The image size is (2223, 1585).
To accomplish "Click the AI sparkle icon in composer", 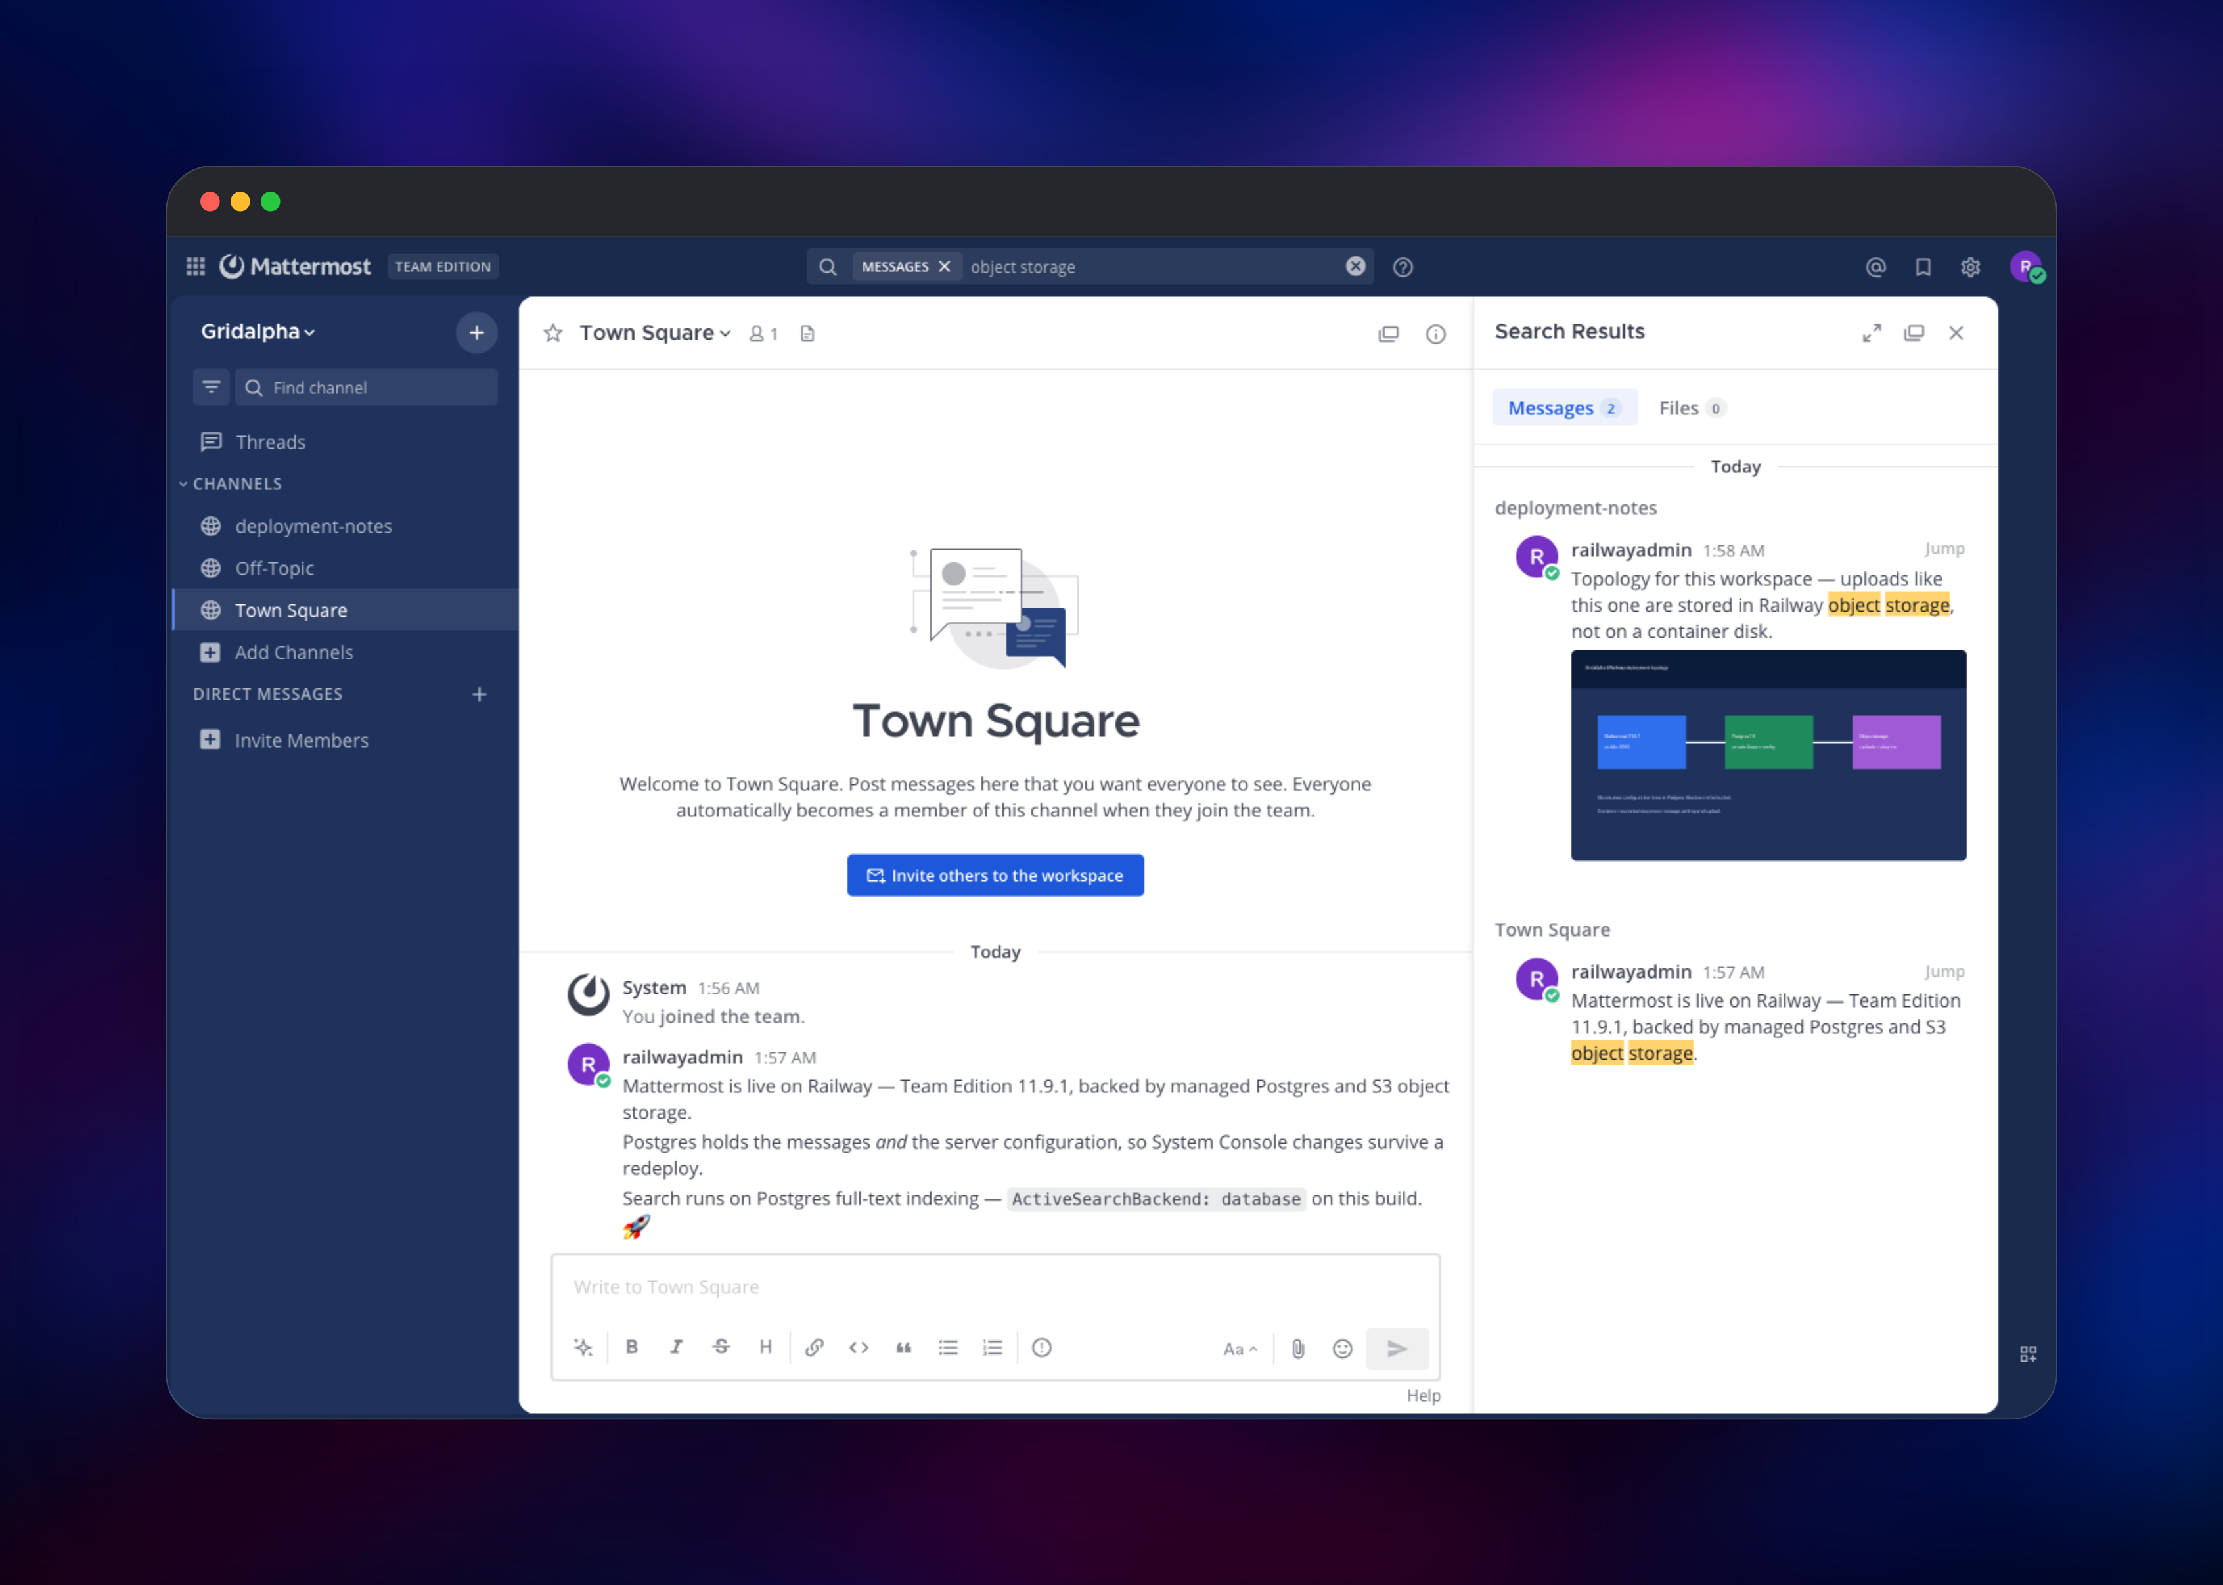I will tap(583, 1348).
